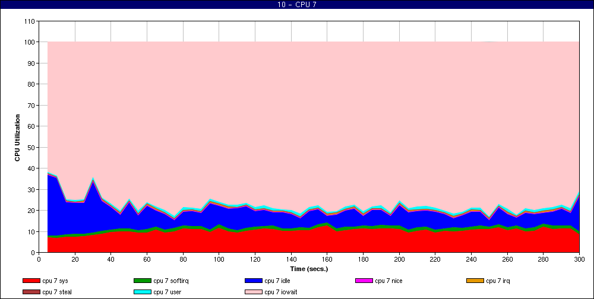Click the 'cpu 7 irq' legend label
The height and width of the screenshot is (299, 594).
[498, 281]
